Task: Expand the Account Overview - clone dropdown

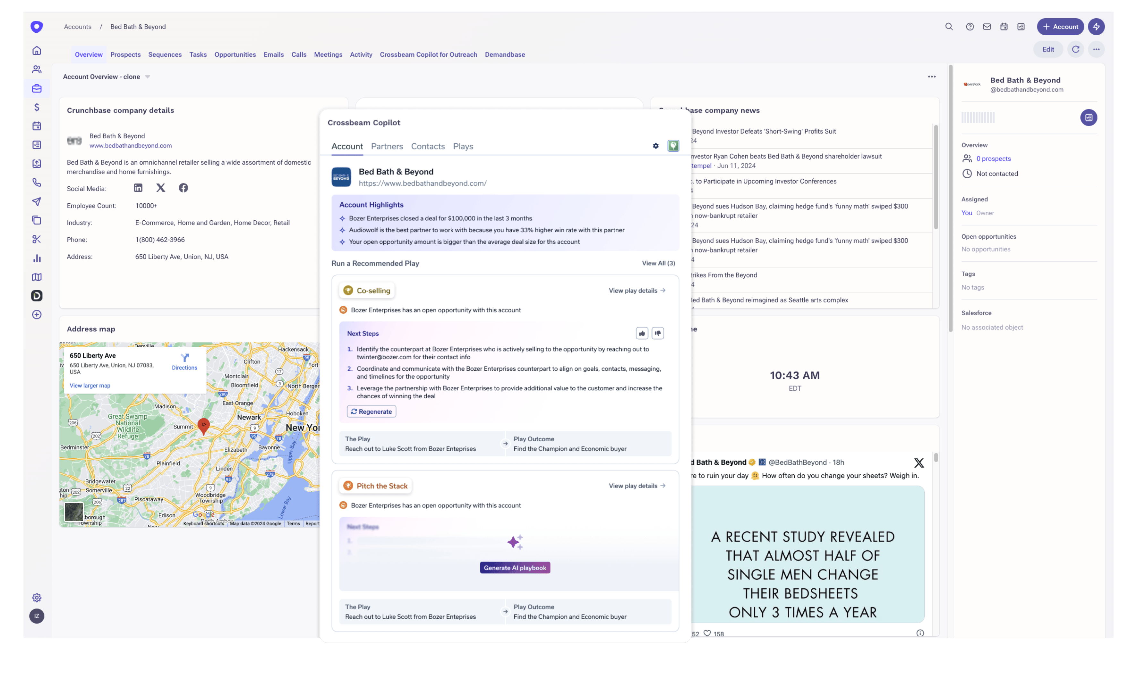Action: pos(148,77)
